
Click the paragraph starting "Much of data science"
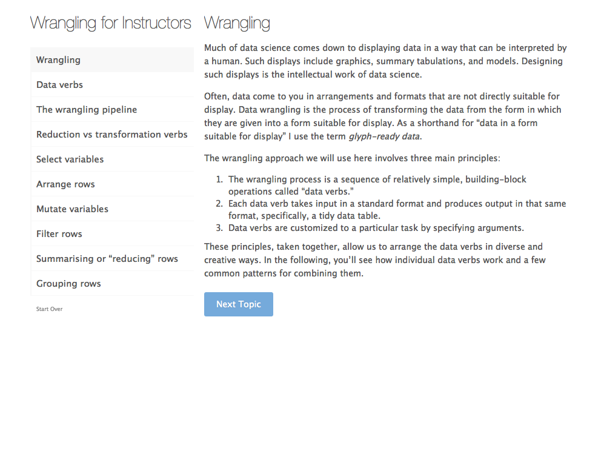(385, 61)
